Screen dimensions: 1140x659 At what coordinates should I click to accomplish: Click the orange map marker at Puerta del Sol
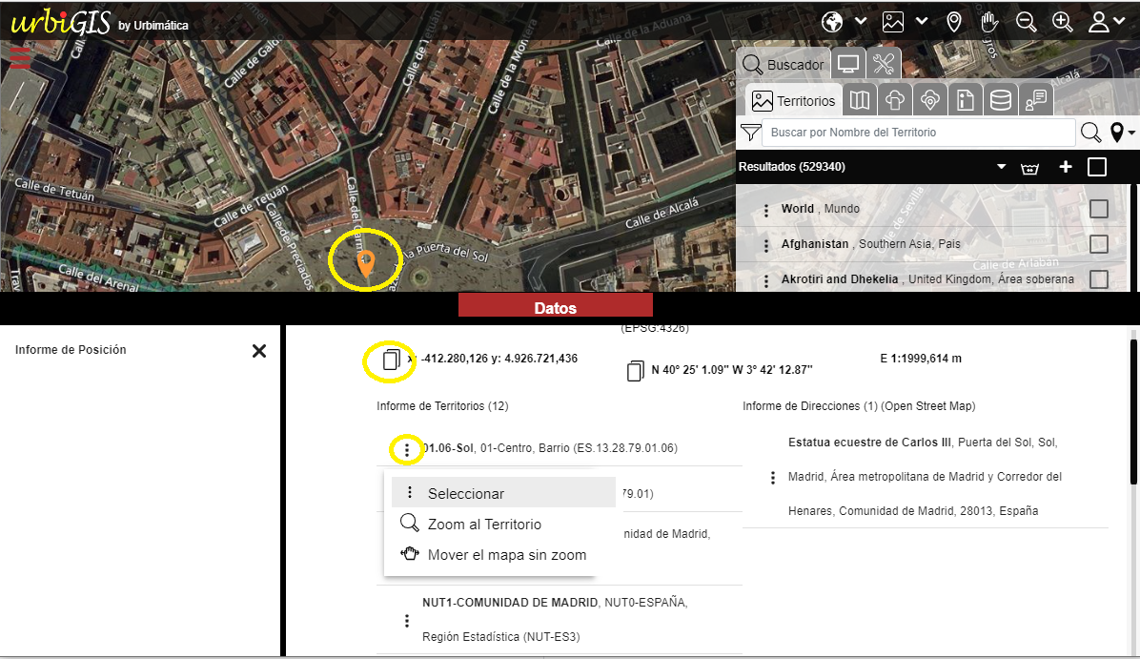pyautogui.click(x=366, y=263)
